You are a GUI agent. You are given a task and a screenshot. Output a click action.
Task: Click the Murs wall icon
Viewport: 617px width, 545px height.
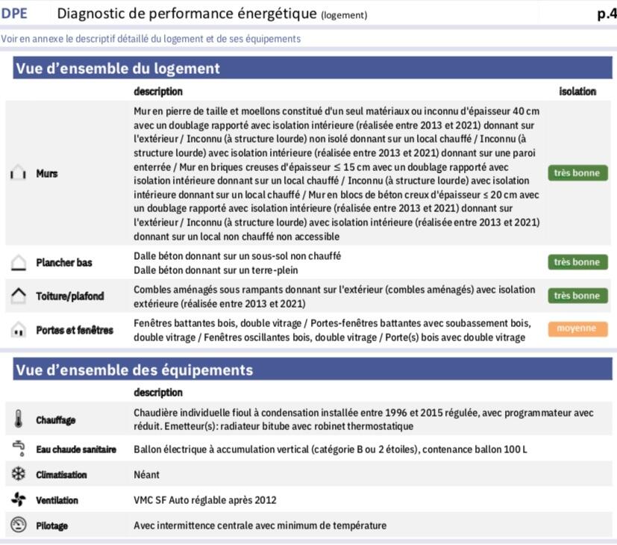click(19, 174)
